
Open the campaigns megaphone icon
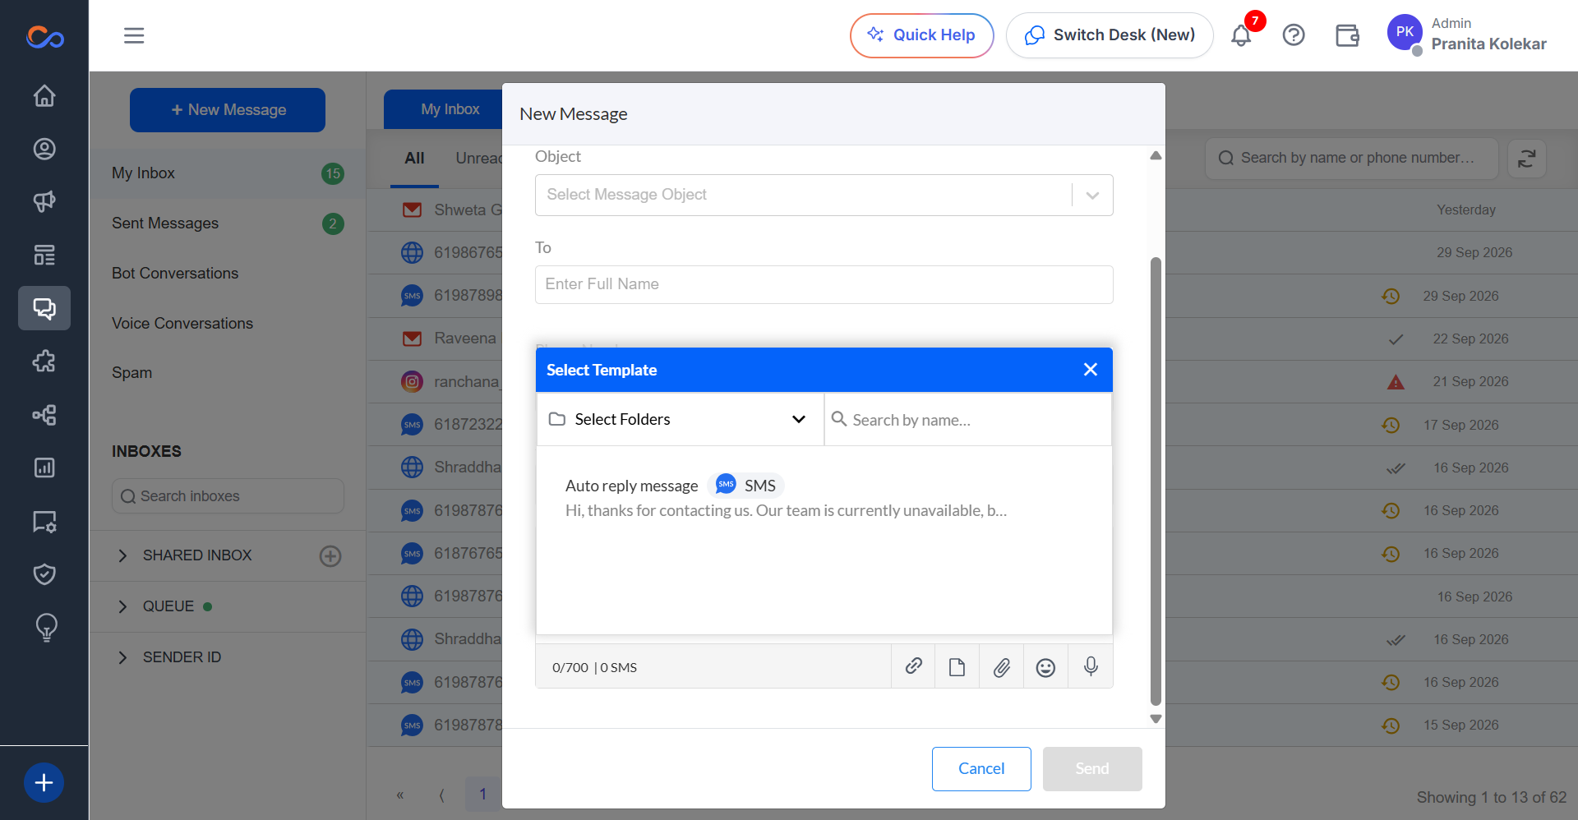pos(44,202)
